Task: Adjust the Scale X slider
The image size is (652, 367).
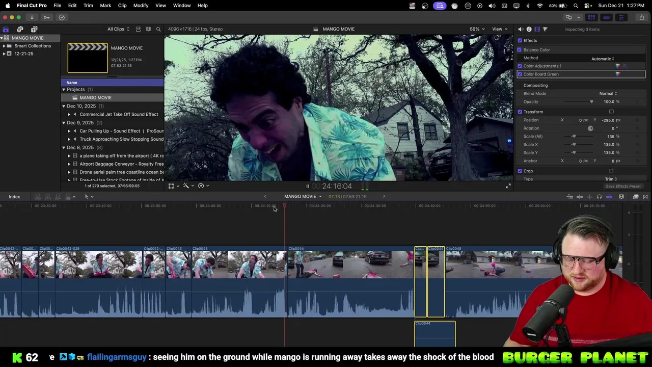Action: pyautogui.click(x=574, y=145)
